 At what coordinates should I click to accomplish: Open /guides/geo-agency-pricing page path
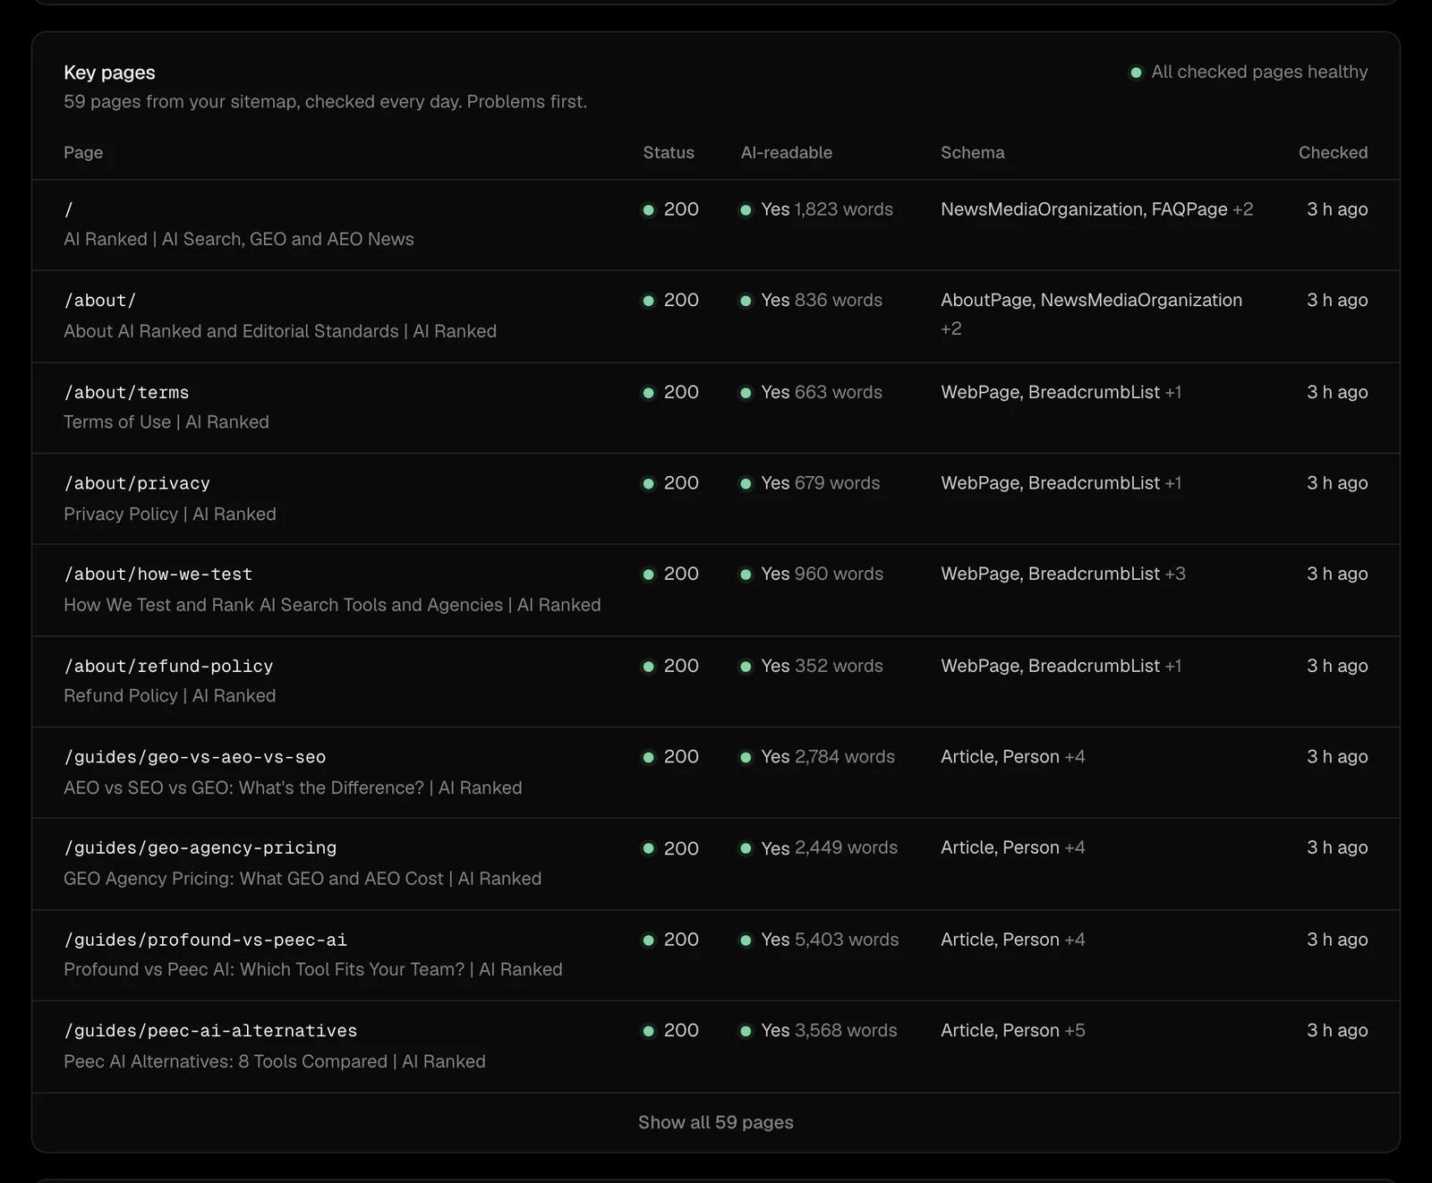click(200, 847)
